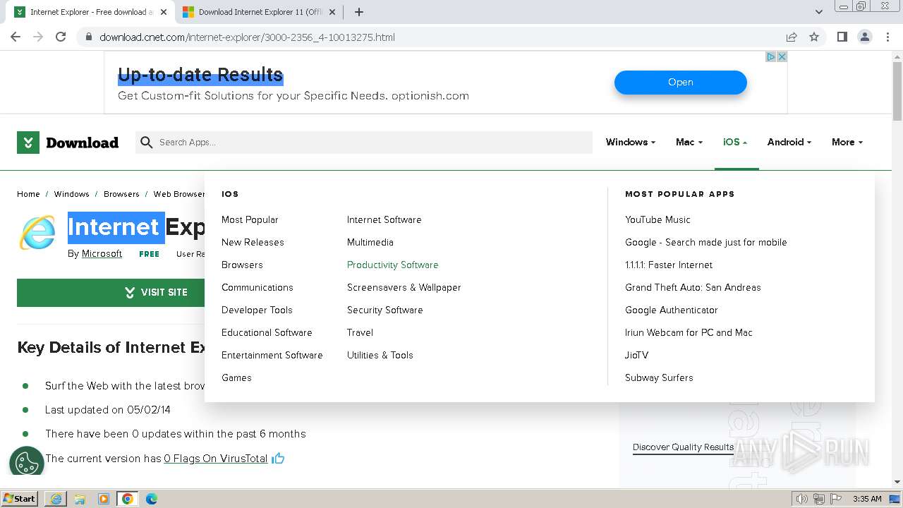Choose Developer Tools category
The image size is (903, 508).
pos(257,310)
